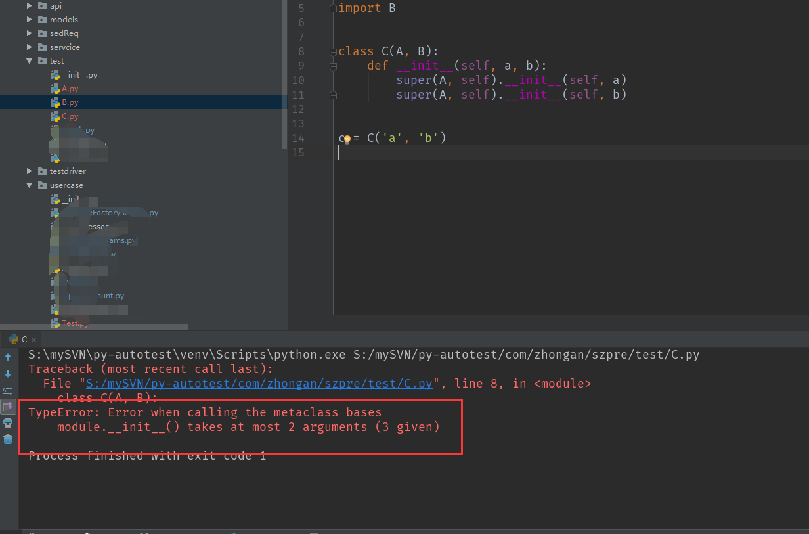809x534 pixels.
Task: Close the C run tab
Action: tap(35, 340)
